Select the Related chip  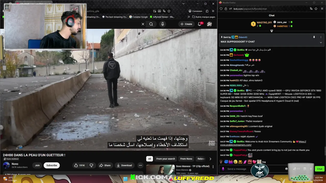coord(201,159)
